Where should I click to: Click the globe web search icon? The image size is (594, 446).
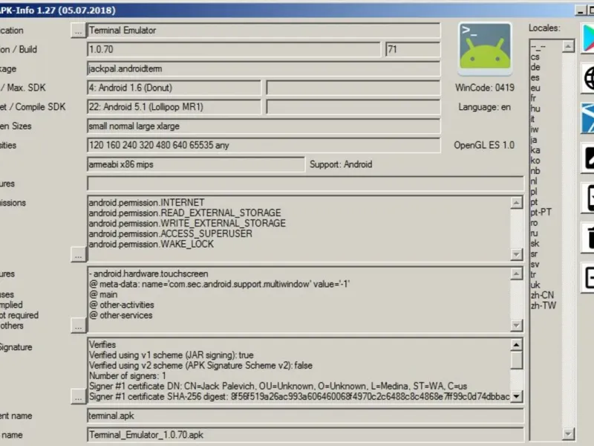(x=587, y=79)
